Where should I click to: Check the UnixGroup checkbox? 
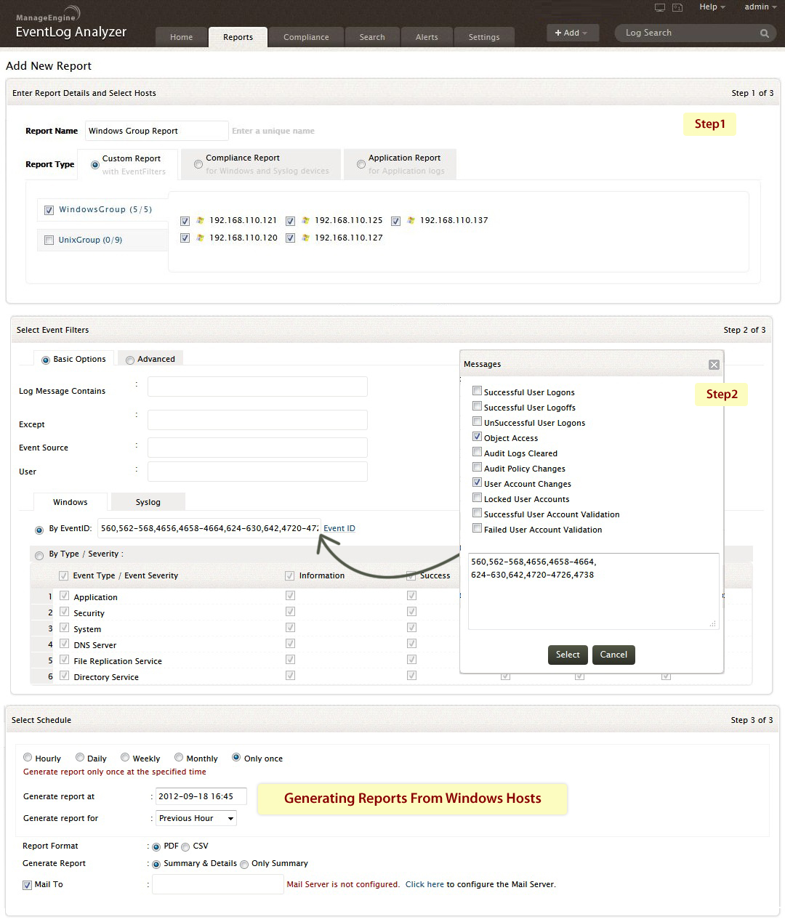coord(49,240)
